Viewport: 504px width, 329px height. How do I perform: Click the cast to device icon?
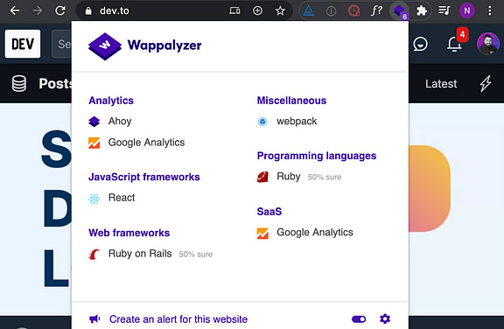(x=234, y=10)
